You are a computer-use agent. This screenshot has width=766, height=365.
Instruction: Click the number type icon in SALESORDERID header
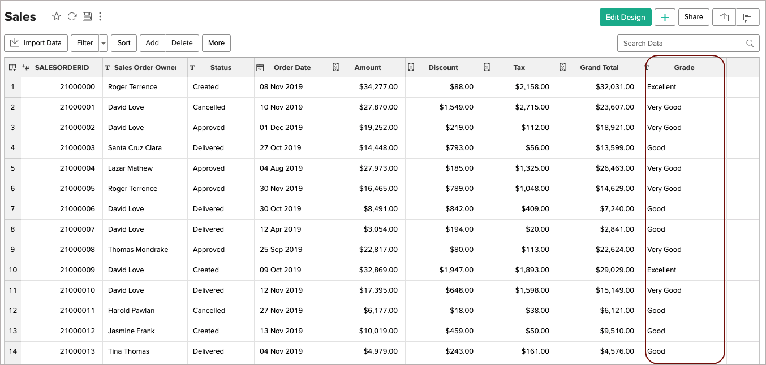click(26, 67)
